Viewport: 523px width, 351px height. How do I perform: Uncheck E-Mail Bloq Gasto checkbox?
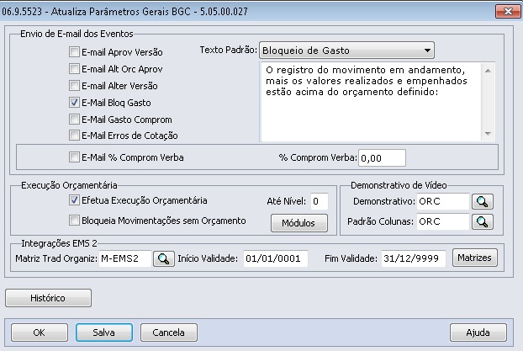(x=74, y=102)
